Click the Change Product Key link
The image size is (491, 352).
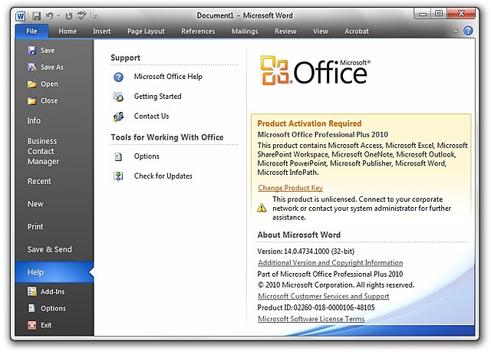coord(290,188)
